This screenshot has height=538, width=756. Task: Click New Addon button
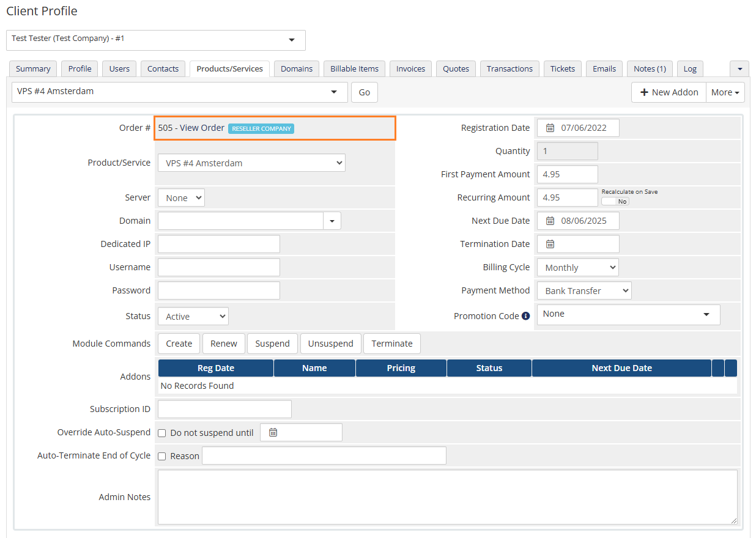[669, 92]
